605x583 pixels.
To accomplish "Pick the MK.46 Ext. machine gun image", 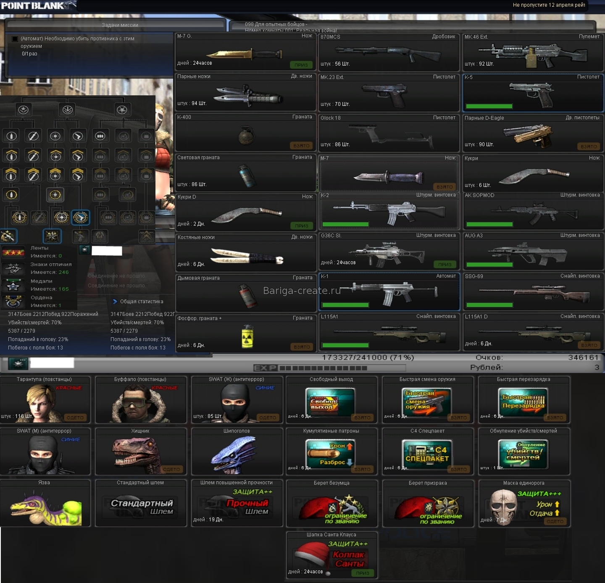I will tap(532, 55).
